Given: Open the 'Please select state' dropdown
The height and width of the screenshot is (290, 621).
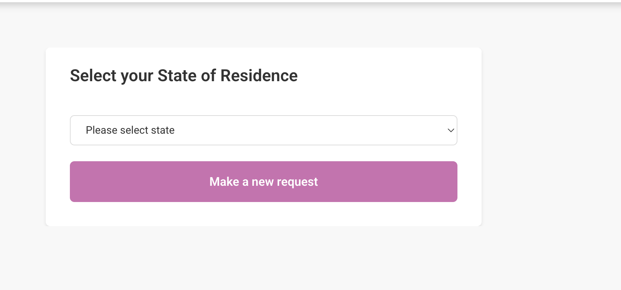Looking at the screenshot, I should tap(263, 130).
